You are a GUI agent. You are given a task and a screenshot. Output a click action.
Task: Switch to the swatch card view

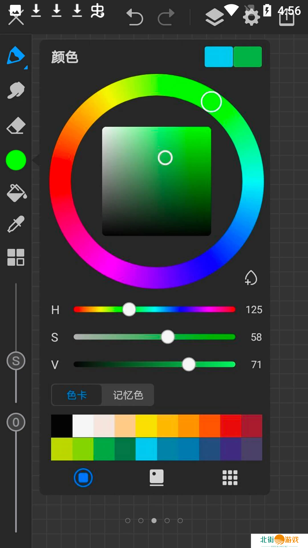157,478
